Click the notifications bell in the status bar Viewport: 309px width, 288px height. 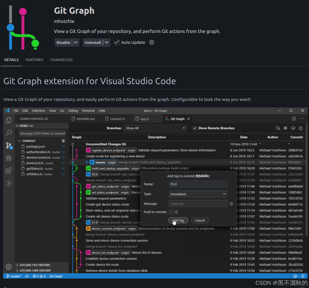pos(303,276)
